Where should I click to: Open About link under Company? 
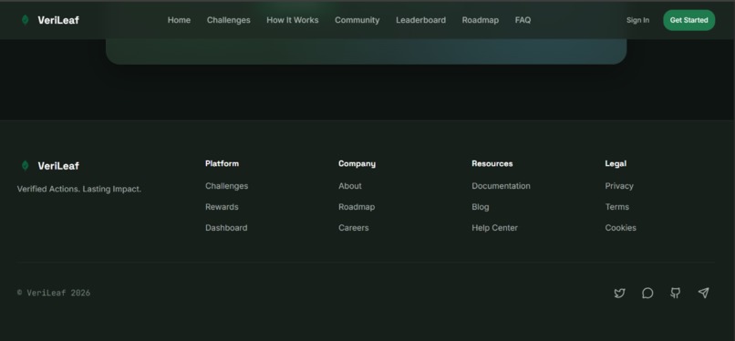tap(350, 186)
